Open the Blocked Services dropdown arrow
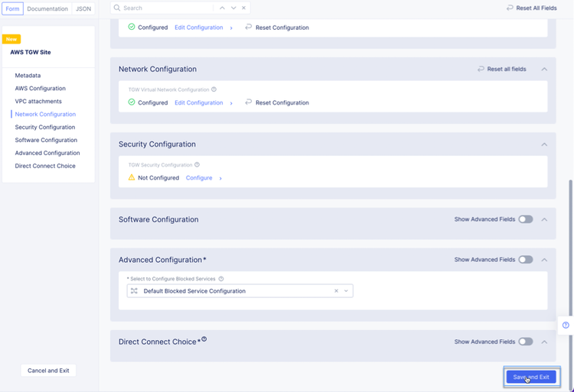 (346, 291)
